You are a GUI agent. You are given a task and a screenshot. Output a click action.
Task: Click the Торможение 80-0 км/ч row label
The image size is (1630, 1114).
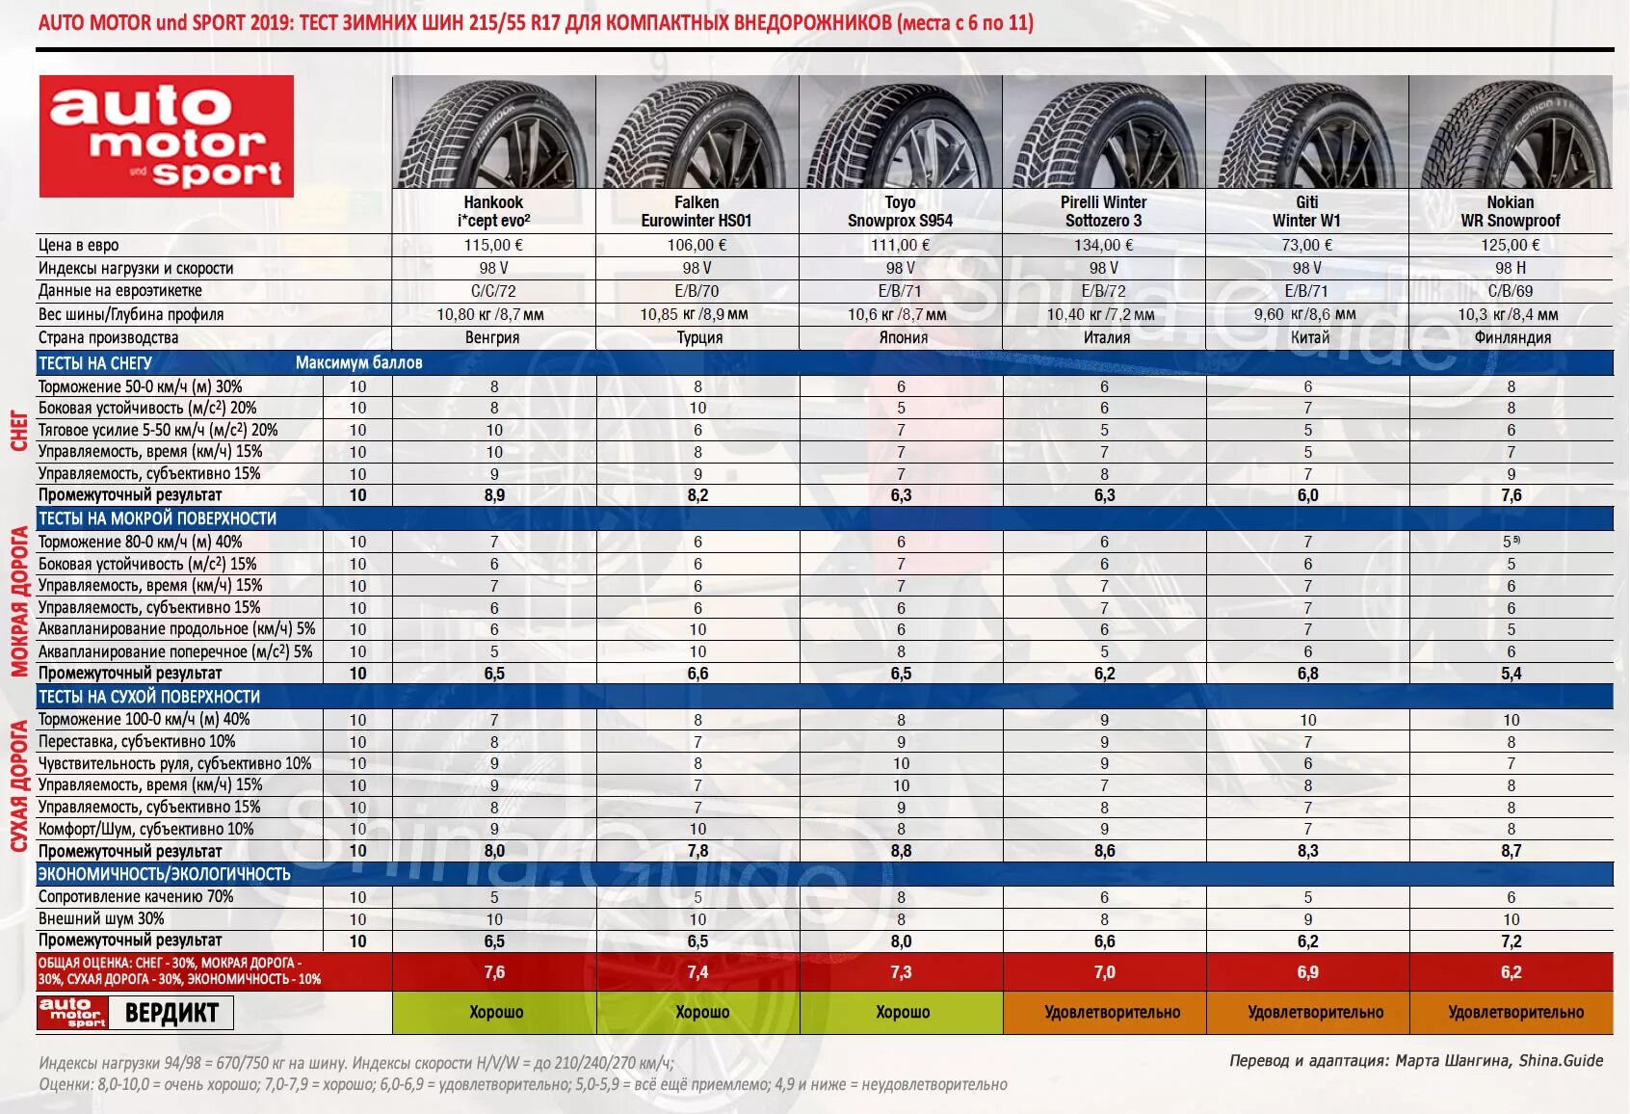141,542
